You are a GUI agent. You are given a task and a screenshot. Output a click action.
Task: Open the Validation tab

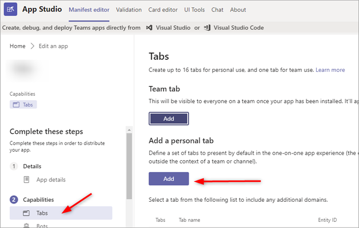coord(129,10)
